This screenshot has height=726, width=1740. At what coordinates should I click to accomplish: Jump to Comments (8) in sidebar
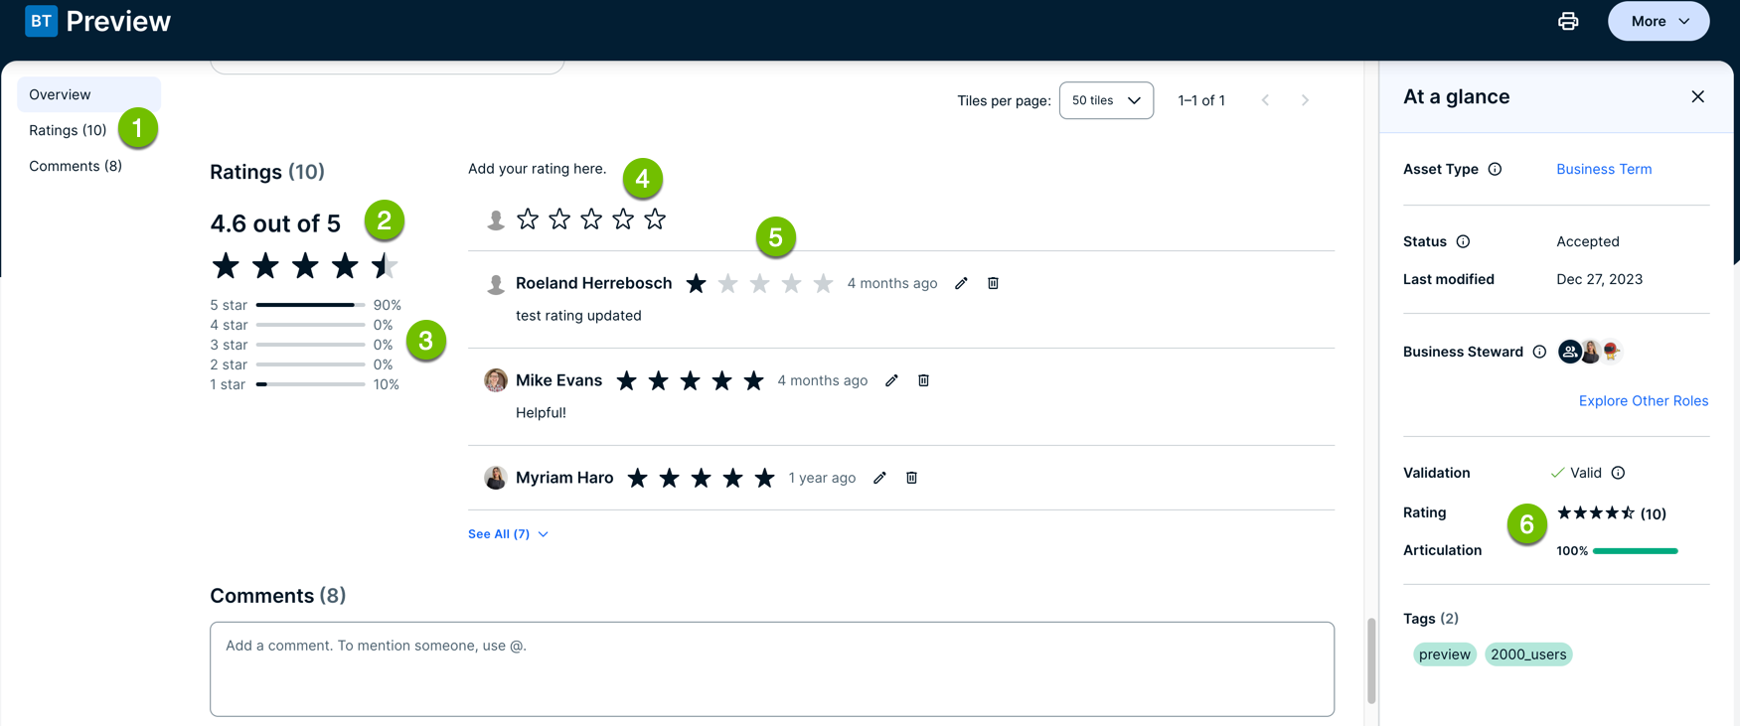[x=76, y=166]
